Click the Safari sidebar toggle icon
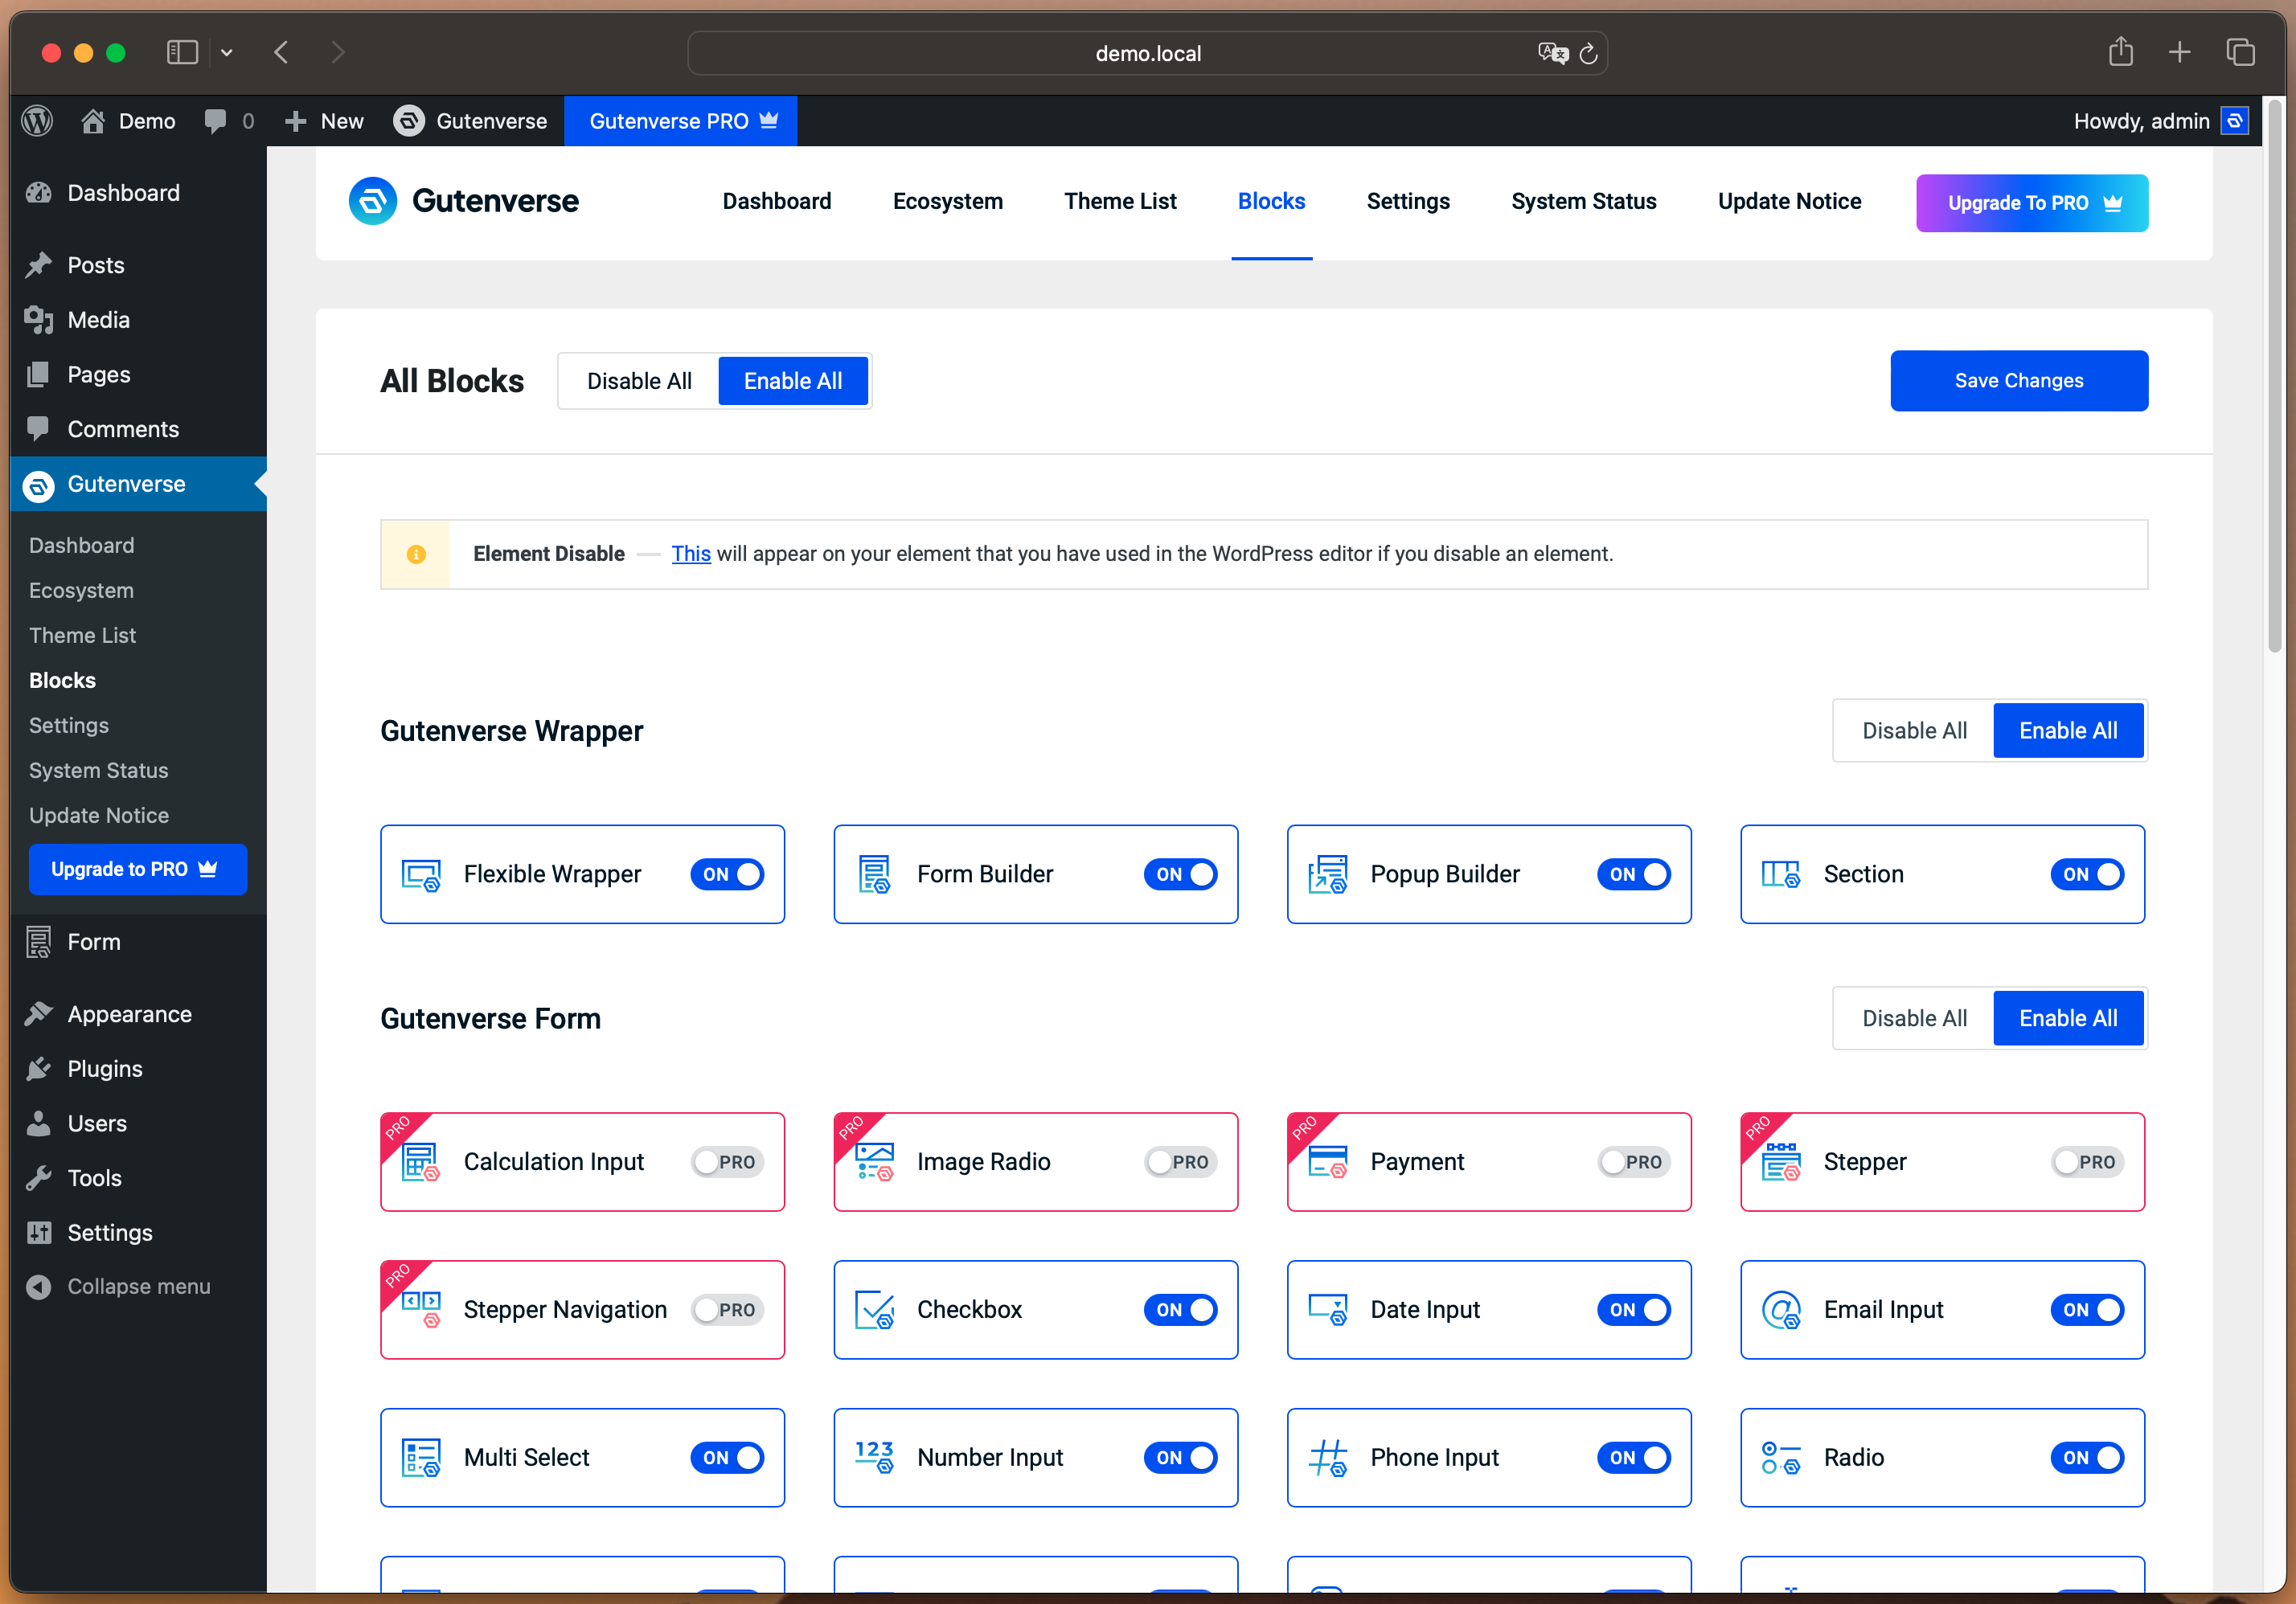The image size is (2296, 1604). [x=182, y=52]
